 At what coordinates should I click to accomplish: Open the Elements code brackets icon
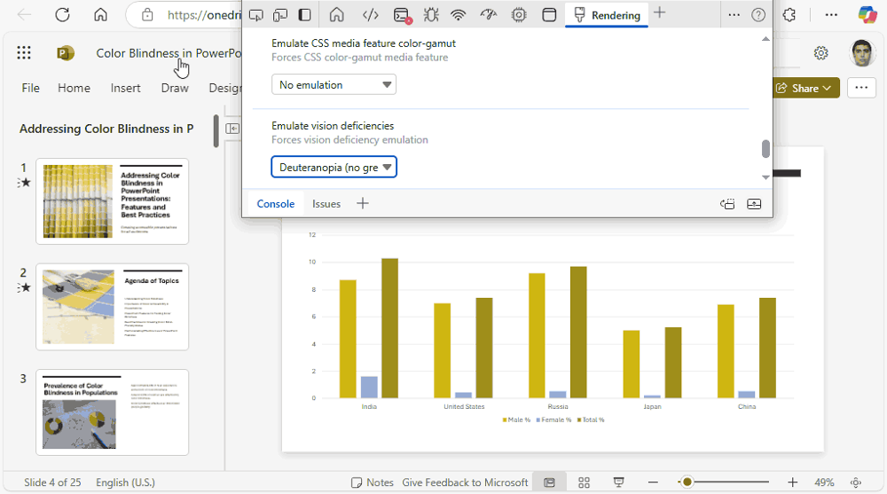pyautogui.click(x=372, y=15)
